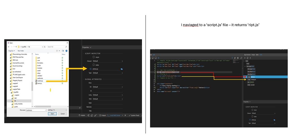Viewport: 289px width, 139px height.
Task: Click the Src folder browse icon in left inspector
Action: pos(122,69)
